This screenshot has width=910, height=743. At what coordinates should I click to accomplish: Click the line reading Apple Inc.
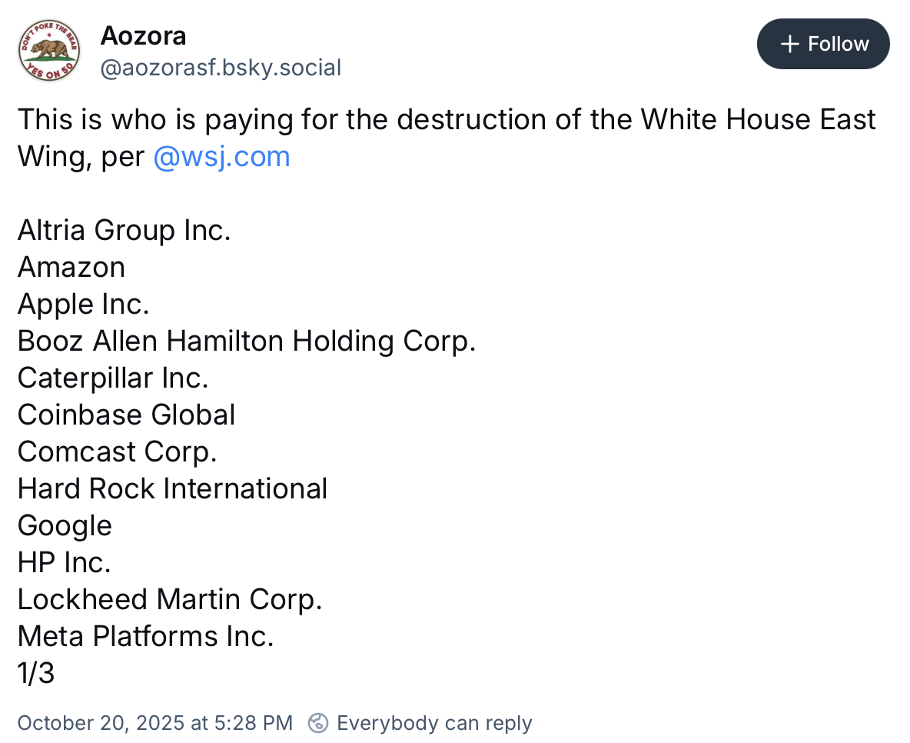(x=83, y=304)
